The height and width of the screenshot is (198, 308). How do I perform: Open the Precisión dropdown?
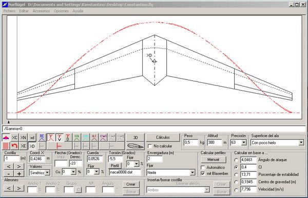click(244, 143)
